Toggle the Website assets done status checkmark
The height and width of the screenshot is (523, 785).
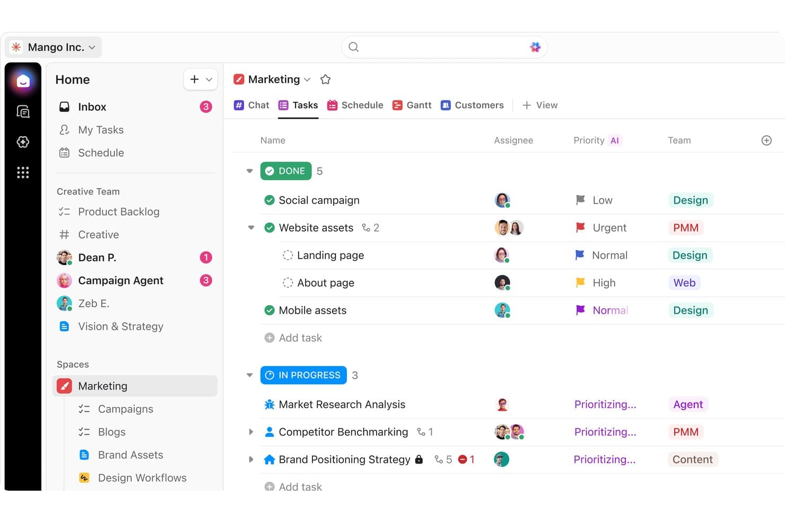[269, 228]
